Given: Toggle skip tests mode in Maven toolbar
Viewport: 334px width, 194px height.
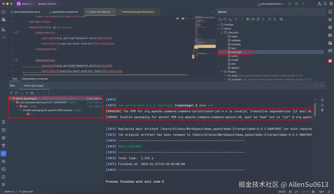Looking at the screenshot, I should click(258, 19).
